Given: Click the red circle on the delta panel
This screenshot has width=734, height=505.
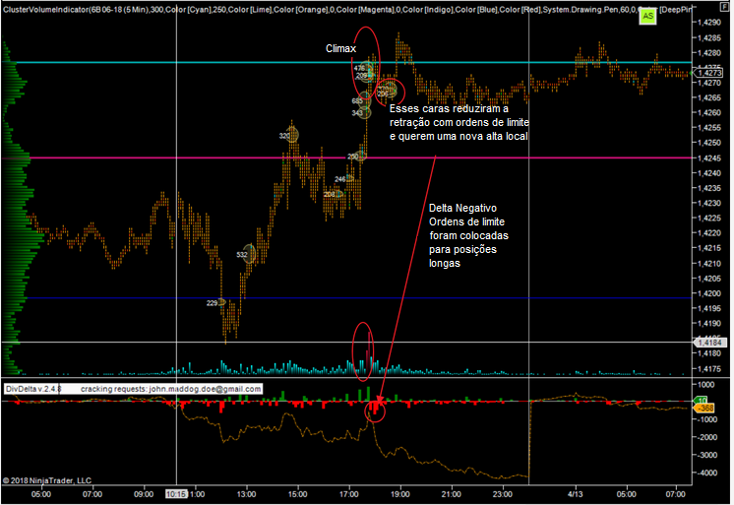Looking at the screenshot, I should (x=375, y=410).
